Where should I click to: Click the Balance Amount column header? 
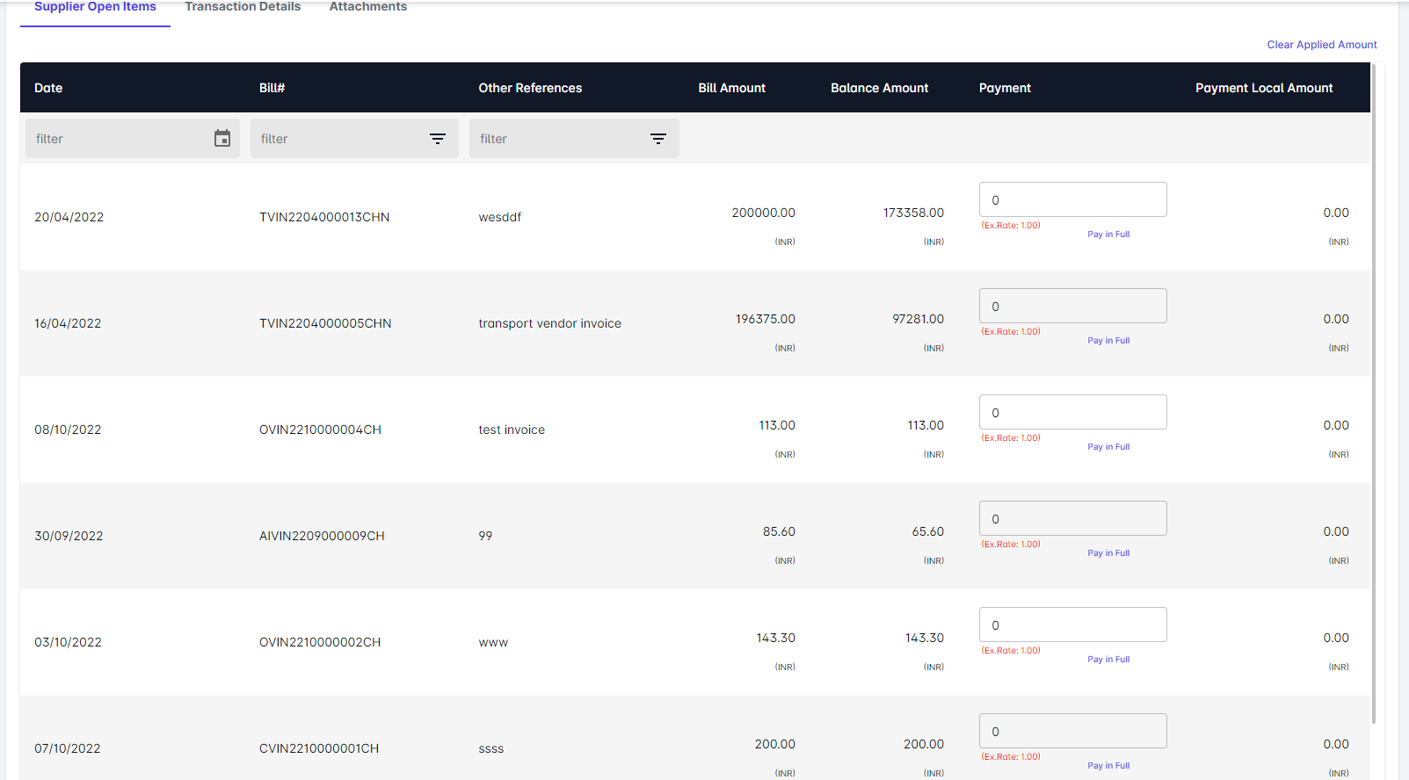point(879,88)
